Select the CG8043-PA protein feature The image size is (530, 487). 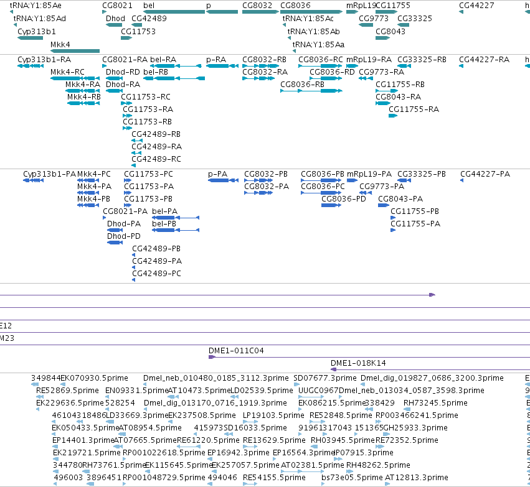click(x=384, y=205)
